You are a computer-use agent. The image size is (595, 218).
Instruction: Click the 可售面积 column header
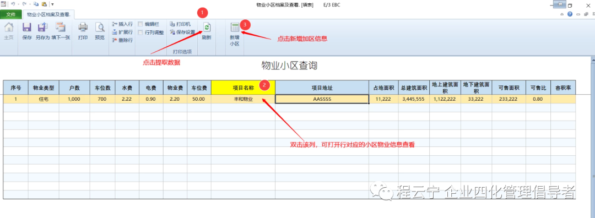[509, 88]
